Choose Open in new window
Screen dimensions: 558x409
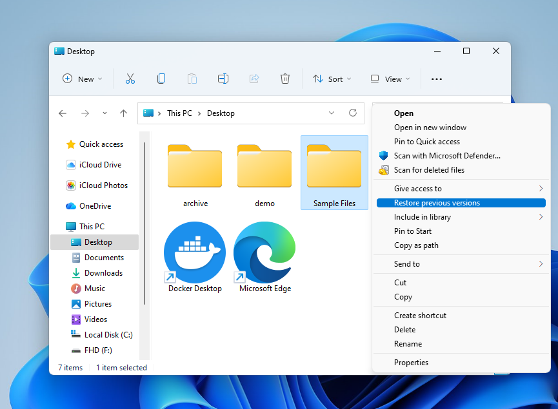pyautogui.click(x=461, y=128)
